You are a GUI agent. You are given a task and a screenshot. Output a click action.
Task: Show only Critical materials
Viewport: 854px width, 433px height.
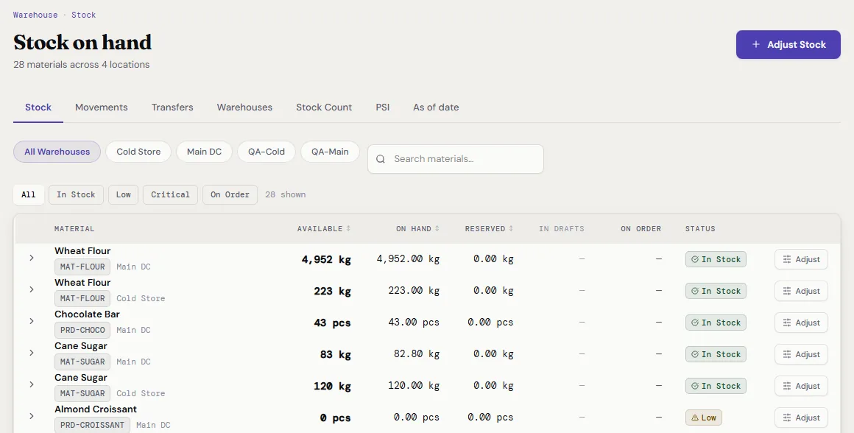click(x=171, y=194)
